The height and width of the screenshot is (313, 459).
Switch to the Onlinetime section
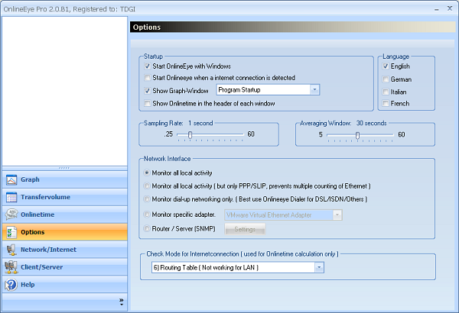(x=65, y=215)
